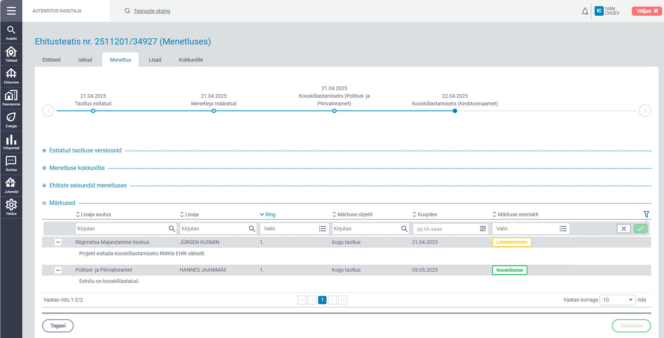Toggle the hamburger menu at top left

click(11, 11)
